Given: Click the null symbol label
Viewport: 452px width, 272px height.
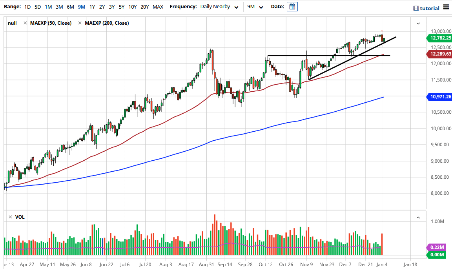Looking at the screenshot, I should tap(12, 23).
